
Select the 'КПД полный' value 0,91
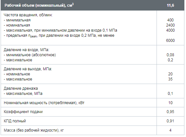170,121
